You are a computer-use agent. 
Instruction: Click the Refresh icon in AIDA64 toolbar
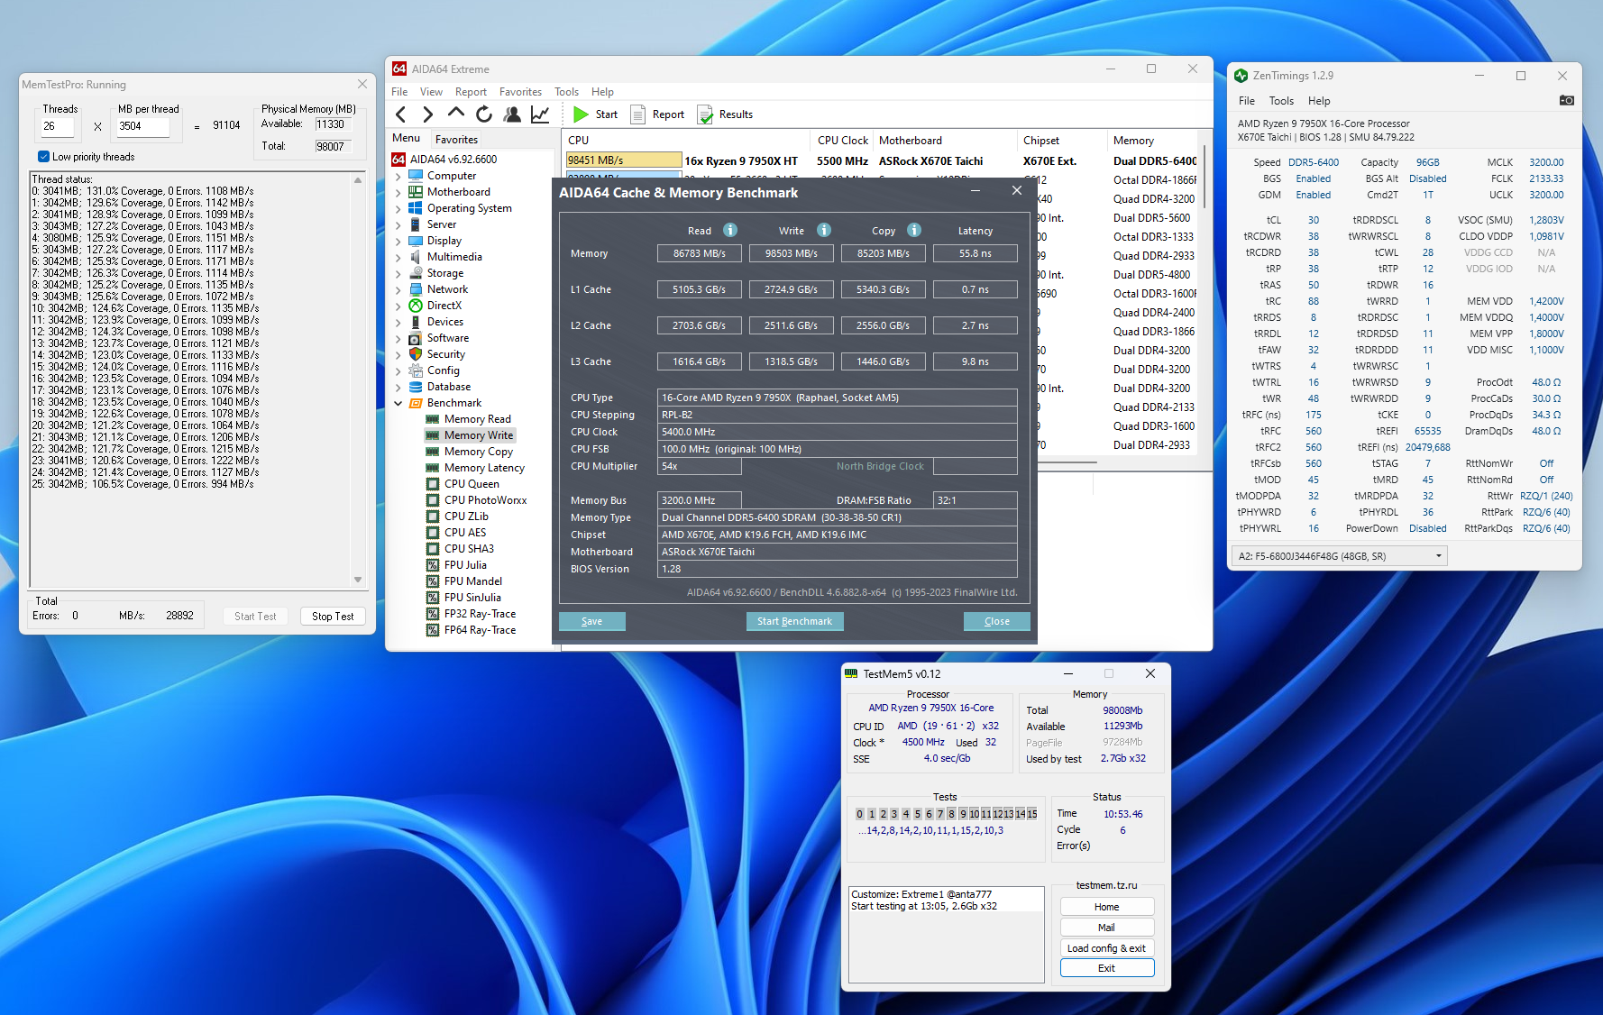pyautogui.click(x=484, y=114)
